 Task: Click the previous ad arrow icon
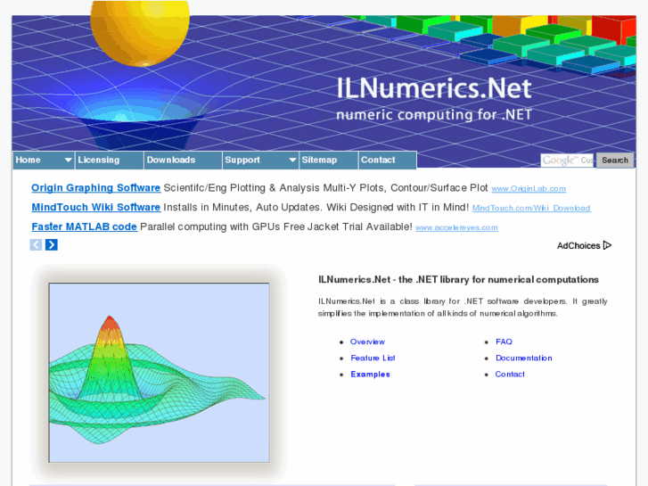click(36, 245)
